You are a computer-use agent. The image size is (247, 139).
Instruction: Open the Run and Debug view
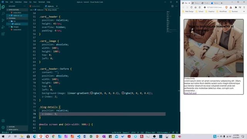tap(3, 27)
